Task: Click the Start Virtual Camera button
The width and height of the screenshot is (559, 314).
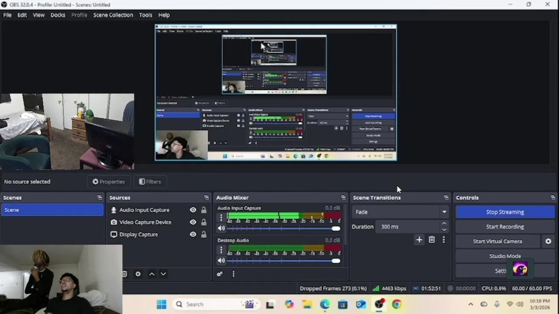Action: pos(498,241)
